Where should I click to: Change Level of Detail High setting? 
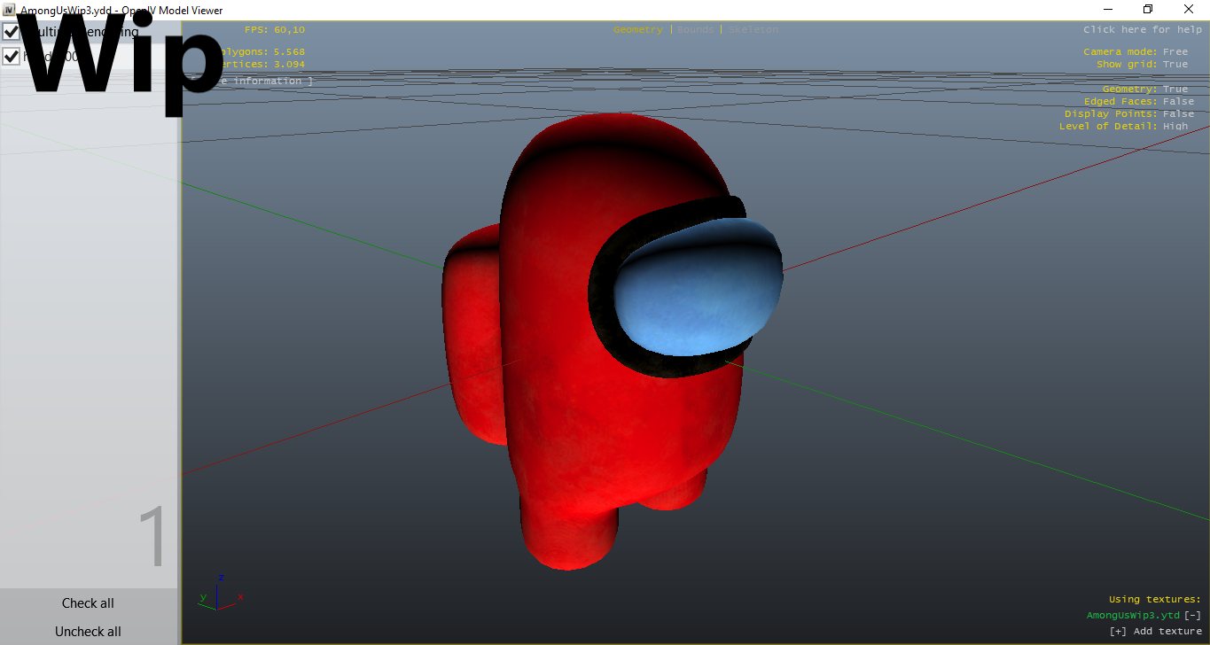pyautogui.click(x=1175, y=127)
